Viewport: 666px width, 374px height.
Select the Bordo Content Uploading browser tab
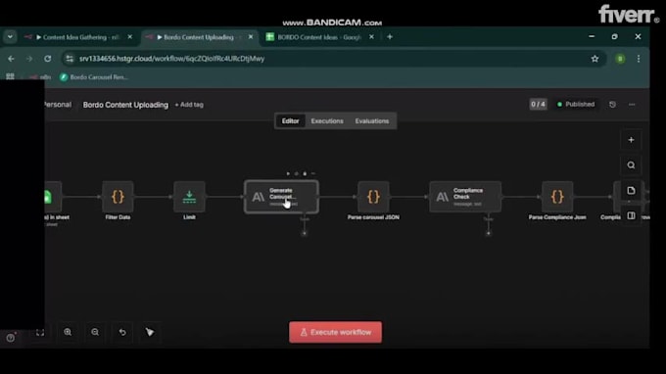199,37
